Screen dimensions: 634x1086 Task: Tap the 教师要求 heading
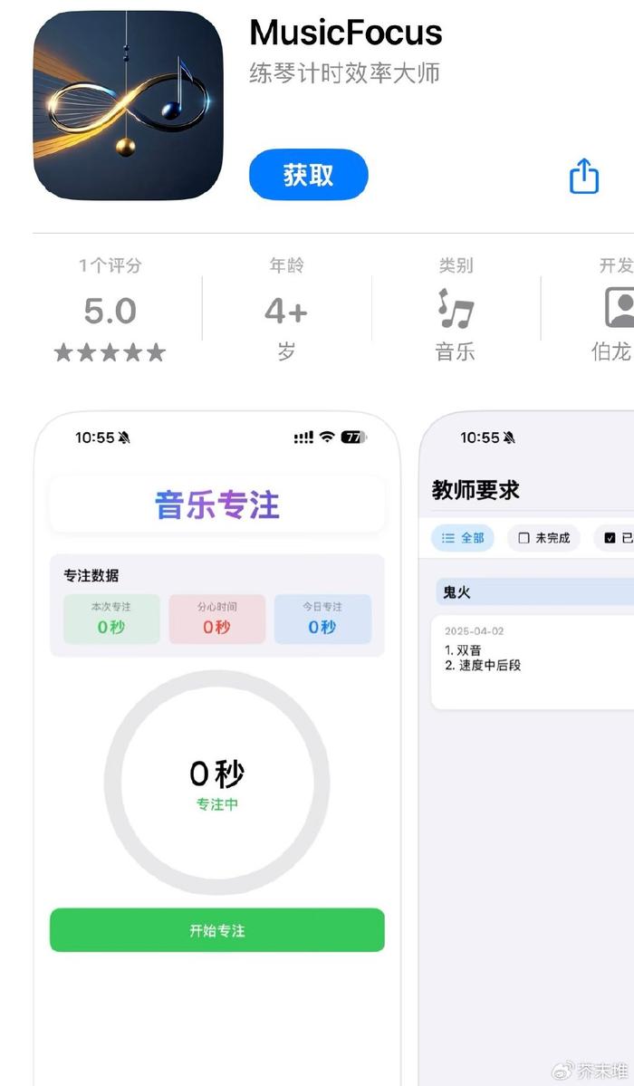475,490
